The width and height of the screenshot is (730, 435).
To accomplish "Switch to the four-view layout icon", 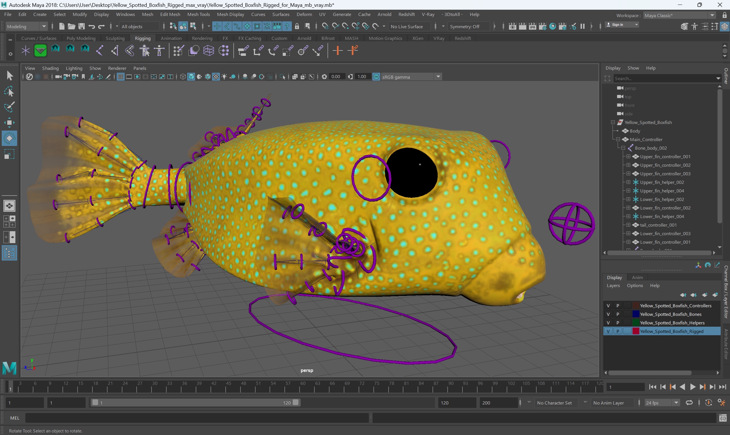I will [x=9, y=221].
